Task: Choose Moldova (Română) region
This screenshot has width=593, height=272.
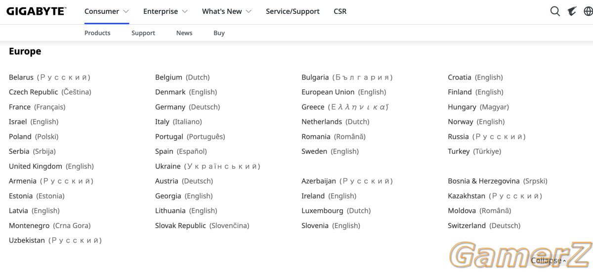Action: pyautogui.click(x=479, y=211)
